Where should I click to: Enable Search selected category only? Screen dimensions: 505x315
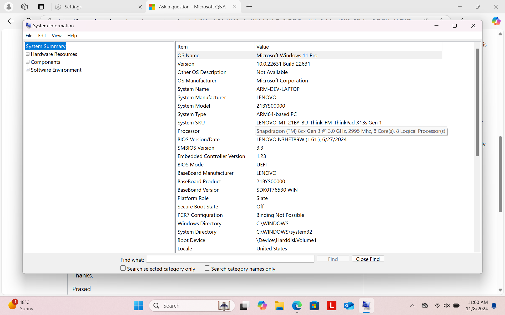click(x=123, y=268)
